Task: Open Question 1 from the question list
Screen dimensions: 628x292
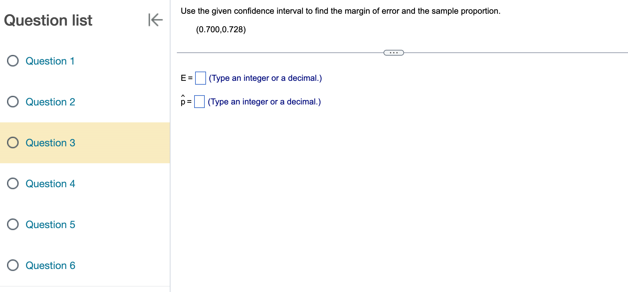Action: click(50, 61)
